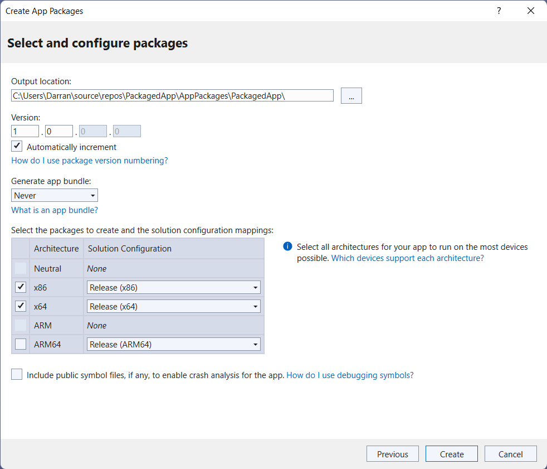Image resolution: width=547 pixels, height=469 pixels.
Task: Enable the ARM64 architecture checkbox
Action: click(x=20, y=344)
